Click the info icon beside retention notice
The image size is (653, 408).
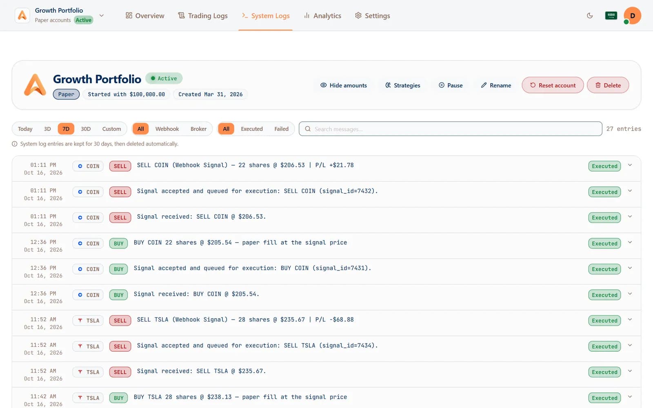click(x=15, y=144)
